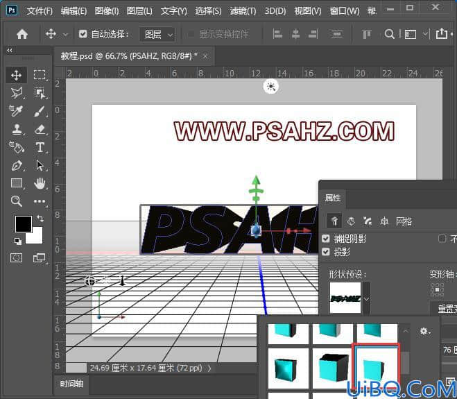457x399 pixels.
Task: Open the 文件(F) menu
Action: 40,11
